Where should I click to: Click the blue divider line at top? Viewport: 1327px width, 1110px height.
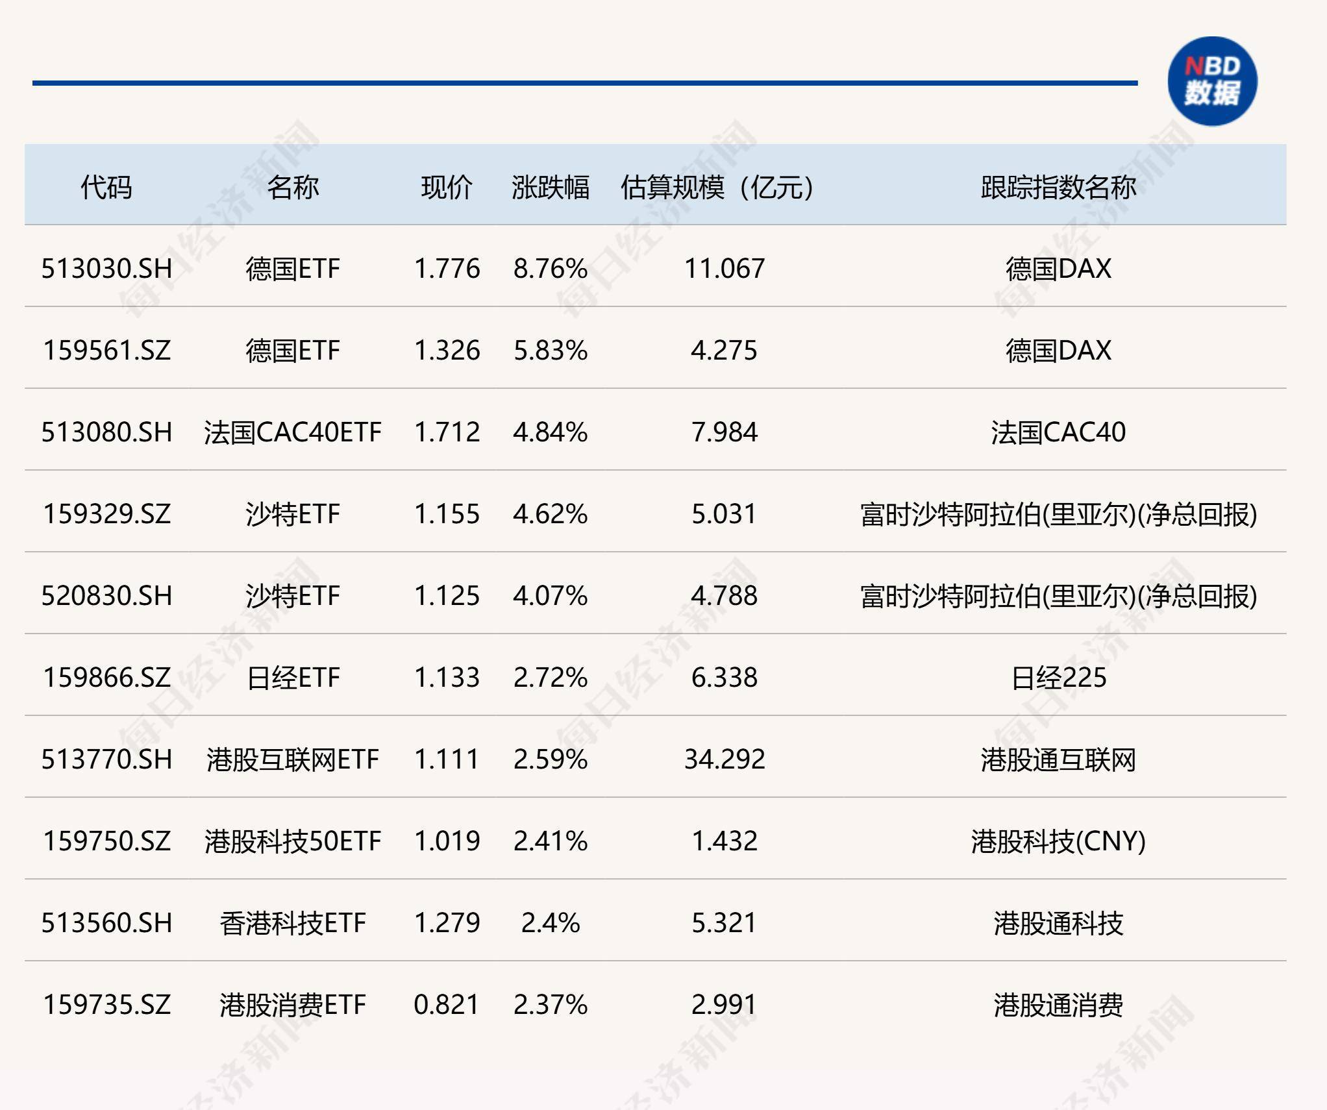click(x=584, y=82)
